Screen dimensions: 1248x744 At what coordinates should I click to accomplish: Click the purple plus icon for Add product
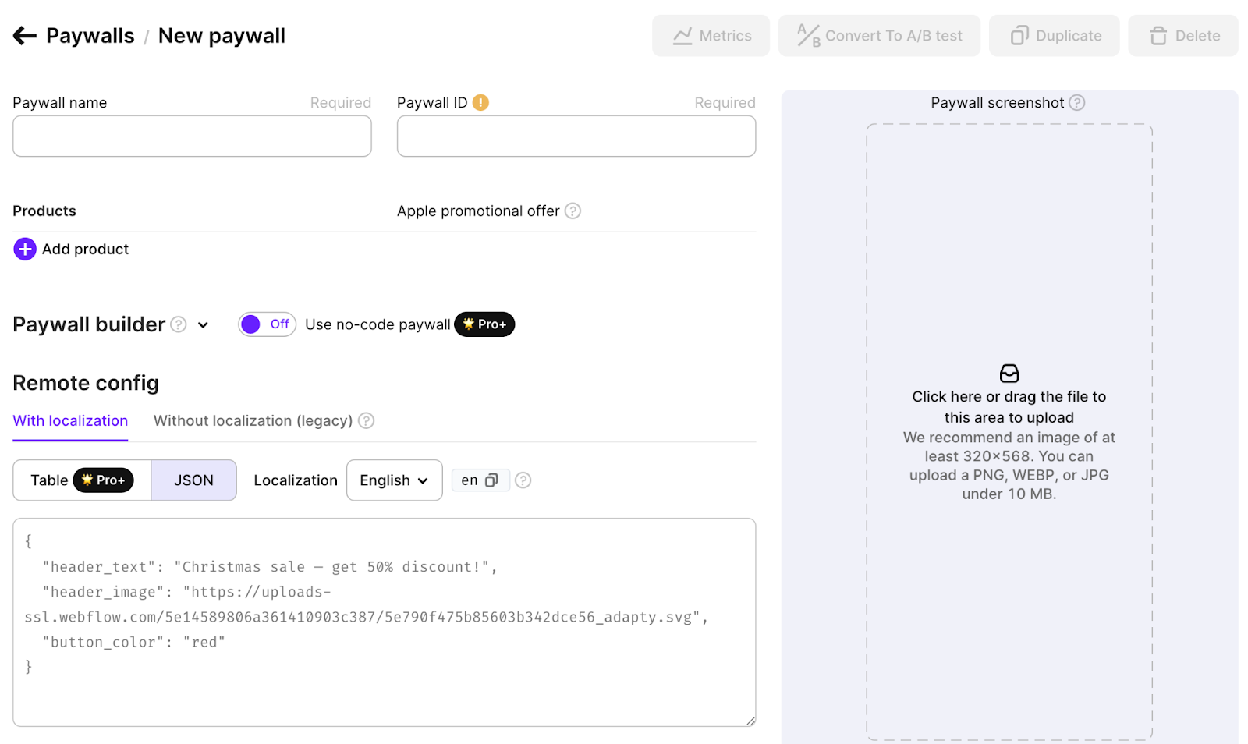pos(25,249)
